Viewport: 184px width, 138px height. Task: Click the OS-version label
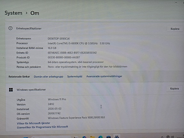click(23, 114)
